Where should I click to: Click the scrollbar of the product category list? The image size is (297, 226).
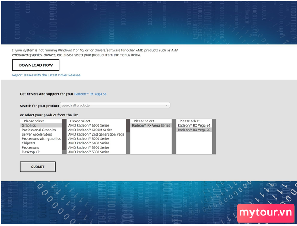[x=64, y=136]
